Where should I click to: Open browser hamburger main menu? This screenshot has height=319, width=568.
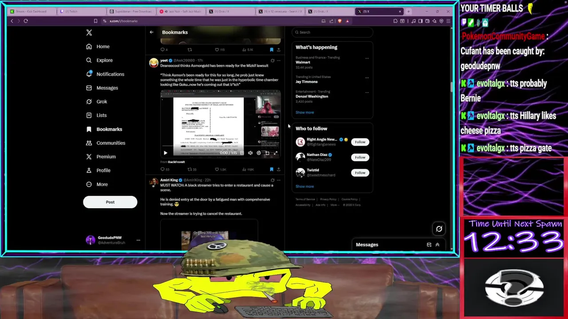449,21
